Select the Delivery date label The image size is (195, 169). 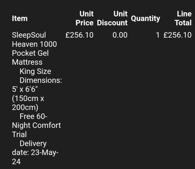pyautogui.click(x=33, y=144)
